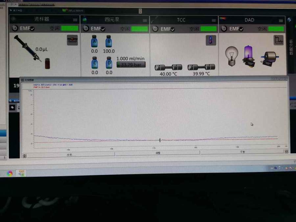The image size is (296, 222).
Task: Click the green status bar of TCC
Action: [209, 29]
